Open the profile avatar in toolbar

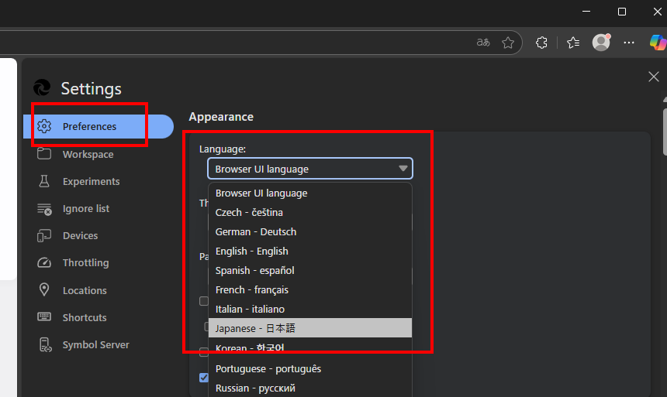pyautogui.click(x=601, y=43)
